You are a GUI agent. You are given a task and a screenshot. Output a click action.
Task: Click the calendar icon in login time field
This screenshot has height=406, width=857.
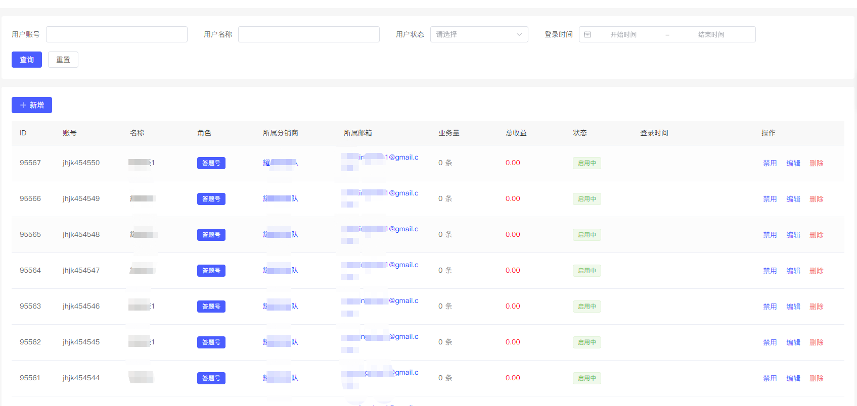587,34
